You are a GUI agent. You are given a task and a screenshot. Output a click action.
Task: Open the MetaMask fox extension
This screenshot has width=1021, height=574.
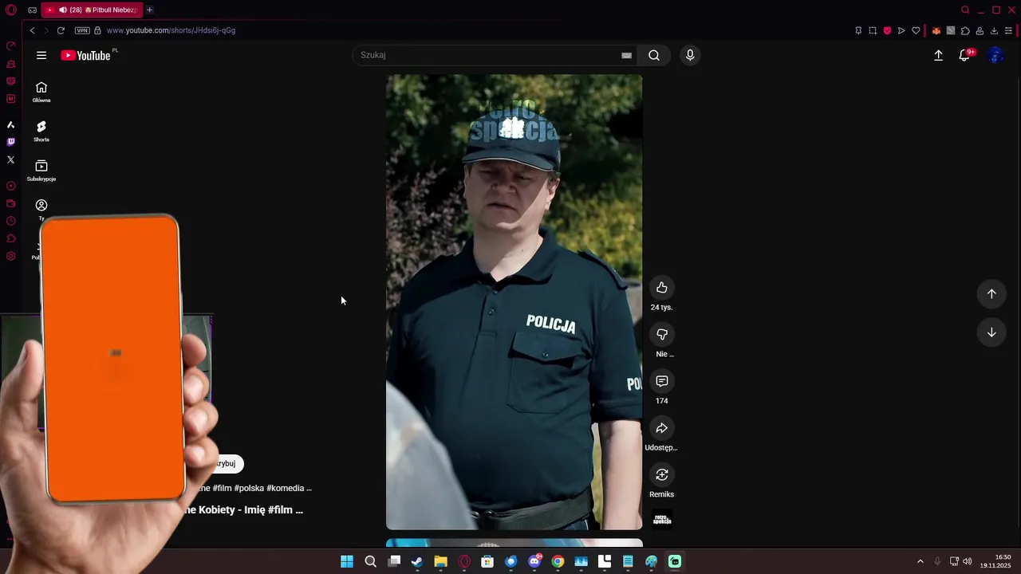[936, 30]
